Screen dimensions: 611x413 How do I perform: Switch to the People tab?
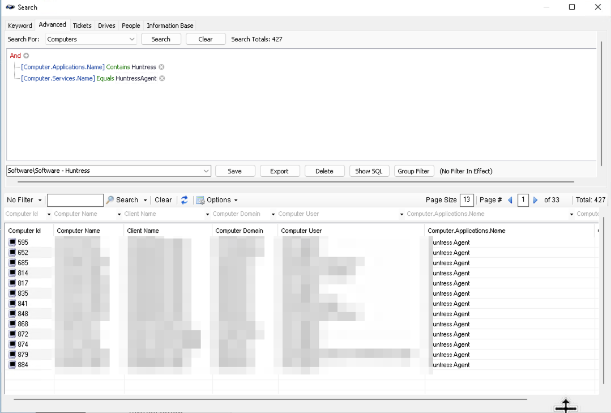pyautogui.click(x=131, y=25)
